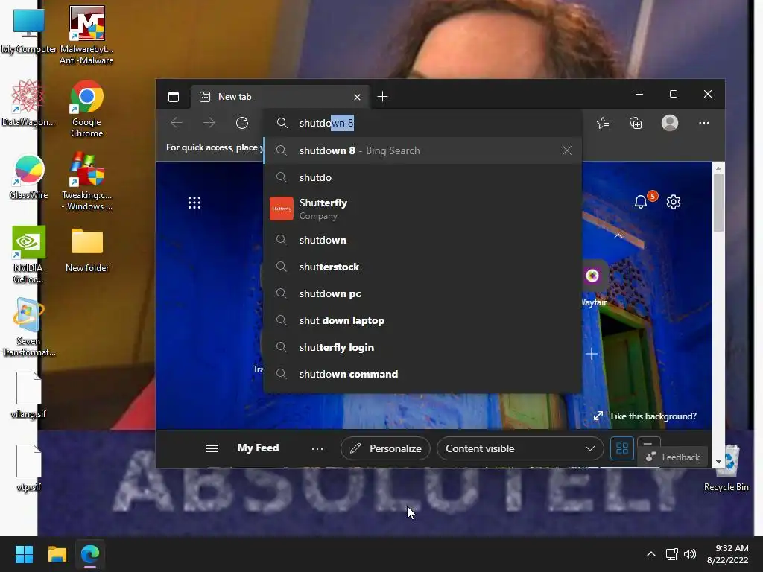Close the New tab tab
The height and width of the screenshot is (572, 763).
click(x=357, y=98)
